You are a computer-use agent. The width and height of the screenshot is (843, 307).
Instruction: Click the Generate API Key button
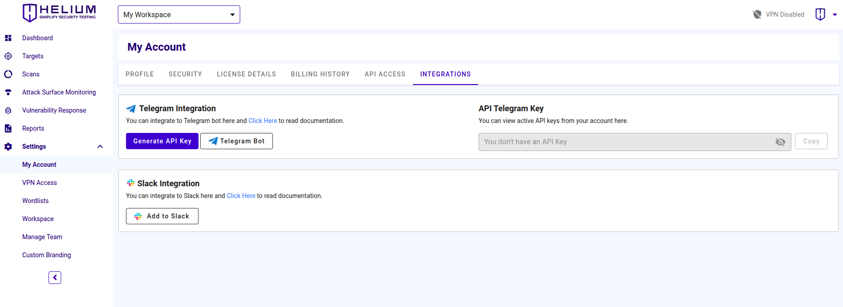162,141
